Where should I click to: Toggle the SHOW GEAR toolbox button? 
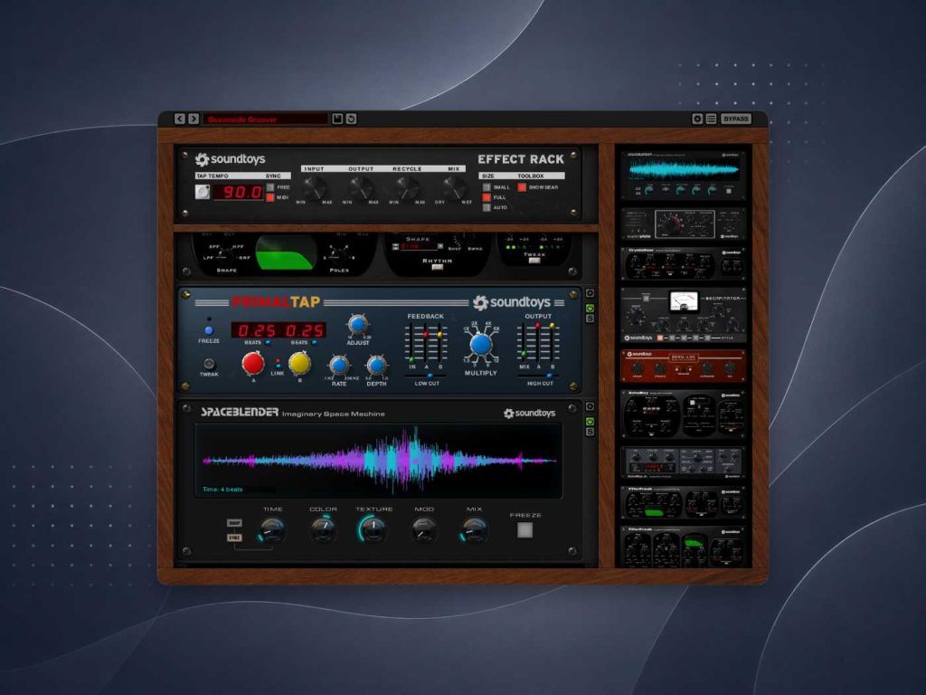point(522,187)
